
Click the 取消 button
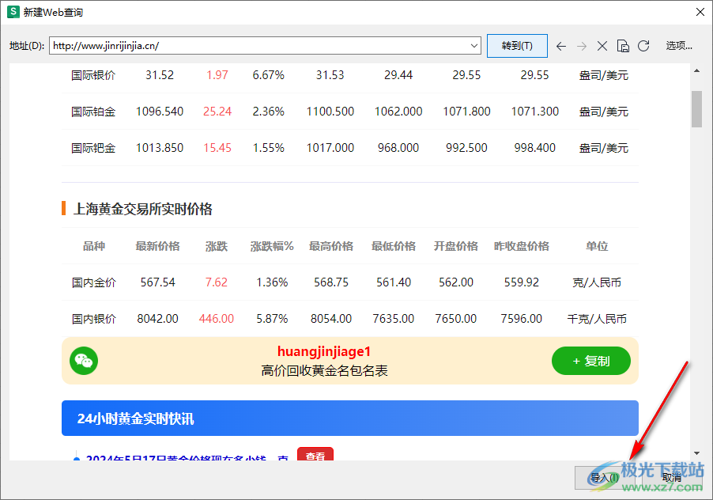coord(672,478)
